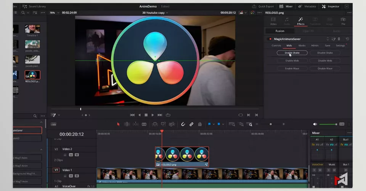Screen dimensions: 366x191
Task: Click the sort icon in media pool toolbar
Action: pyautogui.click(x=35, y=13)
